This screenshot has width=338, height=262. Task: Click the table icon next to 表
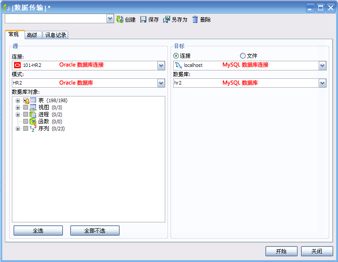coord(33,100)
